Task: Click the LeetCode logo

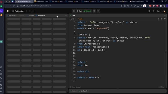Action: point(8,11)
